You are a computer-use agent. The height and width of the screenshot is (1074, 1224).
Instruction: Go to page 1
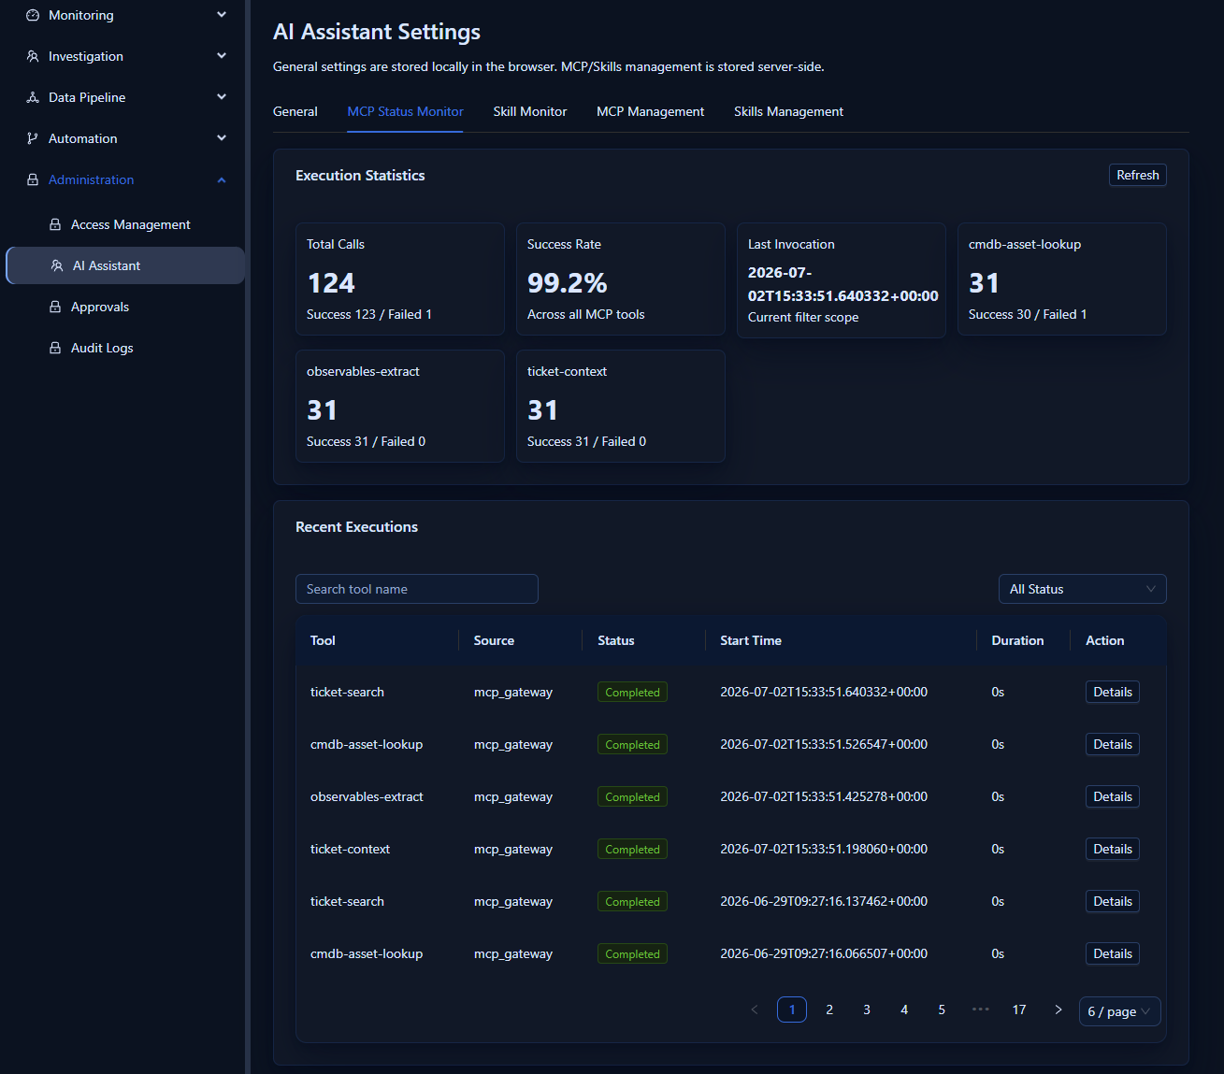pyautogui.click(x=792, y=1010)
